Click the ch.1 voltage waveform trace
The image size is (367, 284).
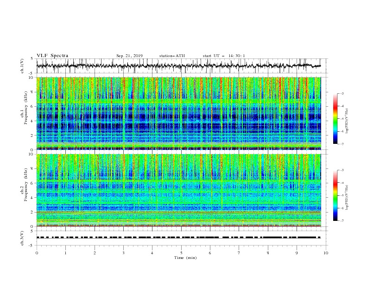point(178,66)
